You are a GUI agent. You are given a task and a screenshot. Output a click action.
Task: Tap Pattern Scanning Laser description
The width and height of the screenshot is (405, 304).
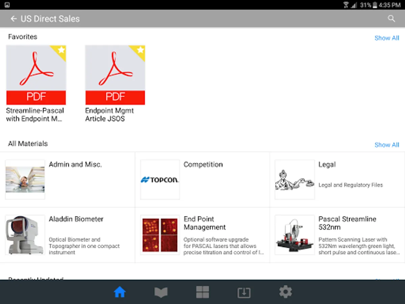pos(359,246)
